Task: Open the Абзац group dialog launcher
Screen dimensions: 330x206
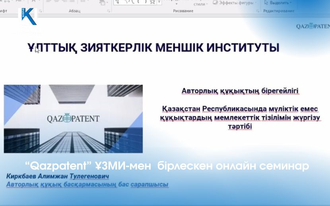Action: pos(109,11)
